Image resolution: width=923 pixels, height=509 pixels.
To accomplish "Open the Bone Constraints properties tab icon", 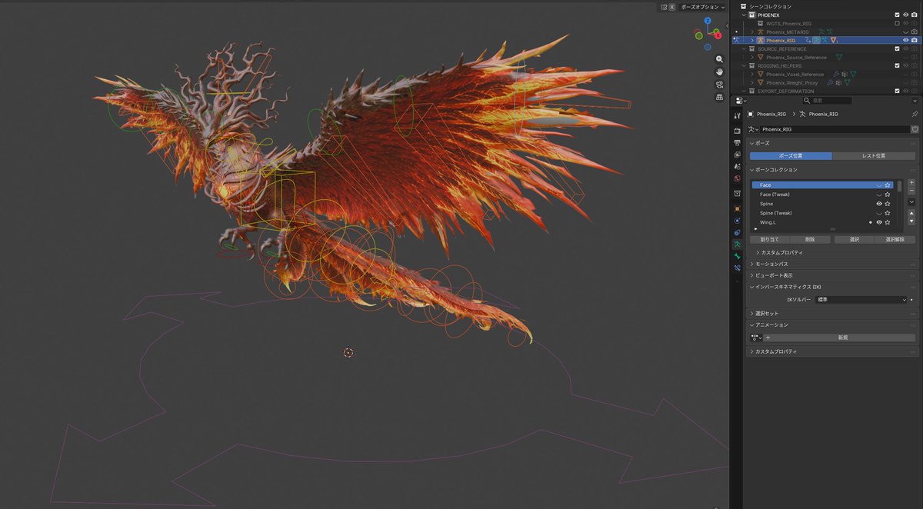I will [738, 268].
